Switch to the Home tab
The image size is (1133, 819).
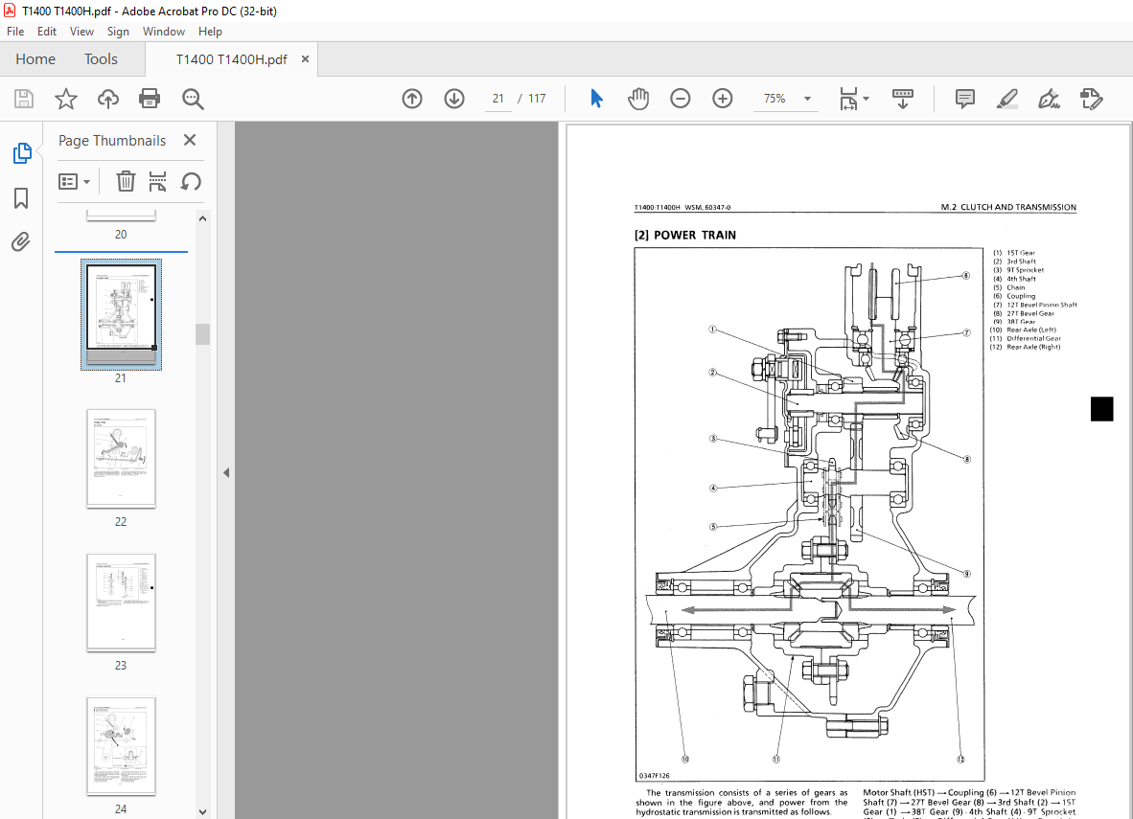pos(35,59)
